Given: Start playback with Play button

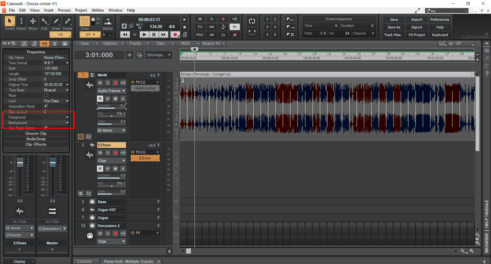Looking at the screenshot, I should [x=144, y=34].
